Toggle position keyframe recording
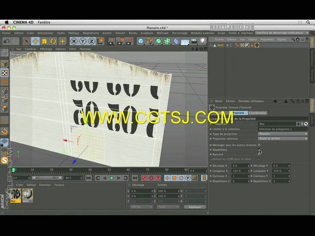This screenshot has width=315, height=236. tap(167, 178)
